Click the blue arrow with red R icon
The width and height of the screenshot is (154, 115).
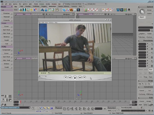coord(35,10)
